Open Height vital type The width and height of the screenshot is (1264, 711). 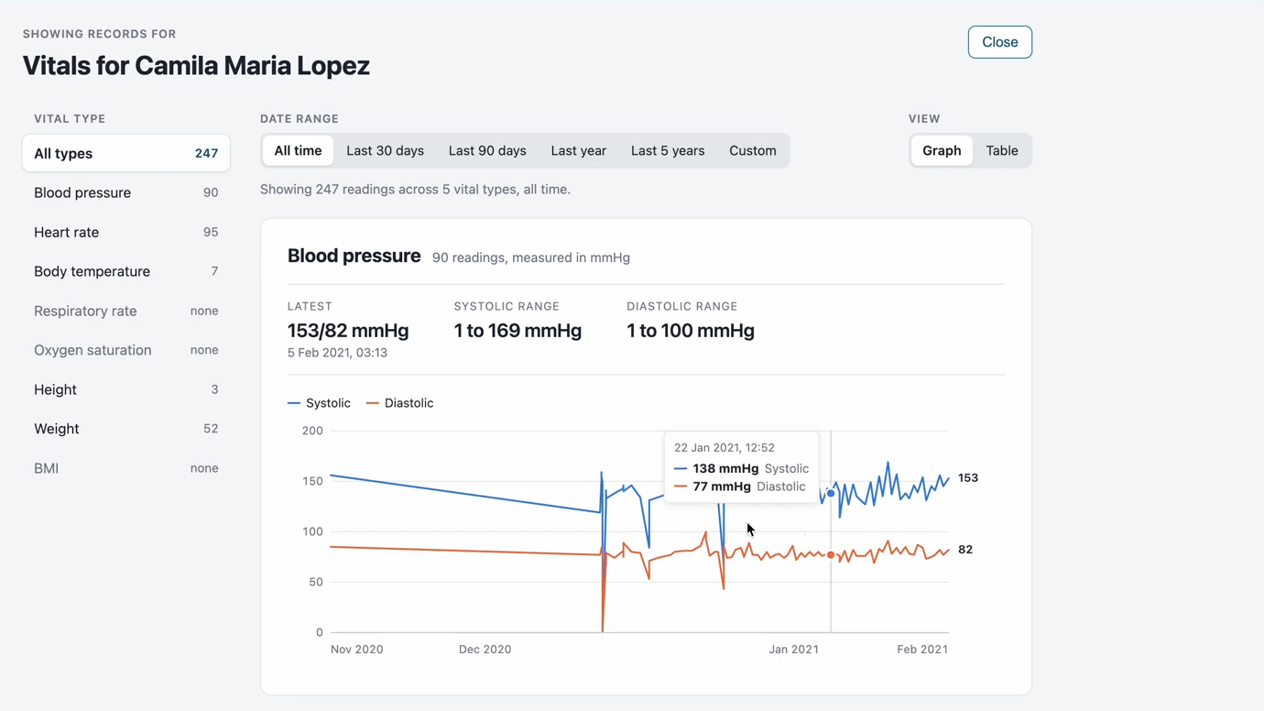pyautogui.click(x=126, y=389)
